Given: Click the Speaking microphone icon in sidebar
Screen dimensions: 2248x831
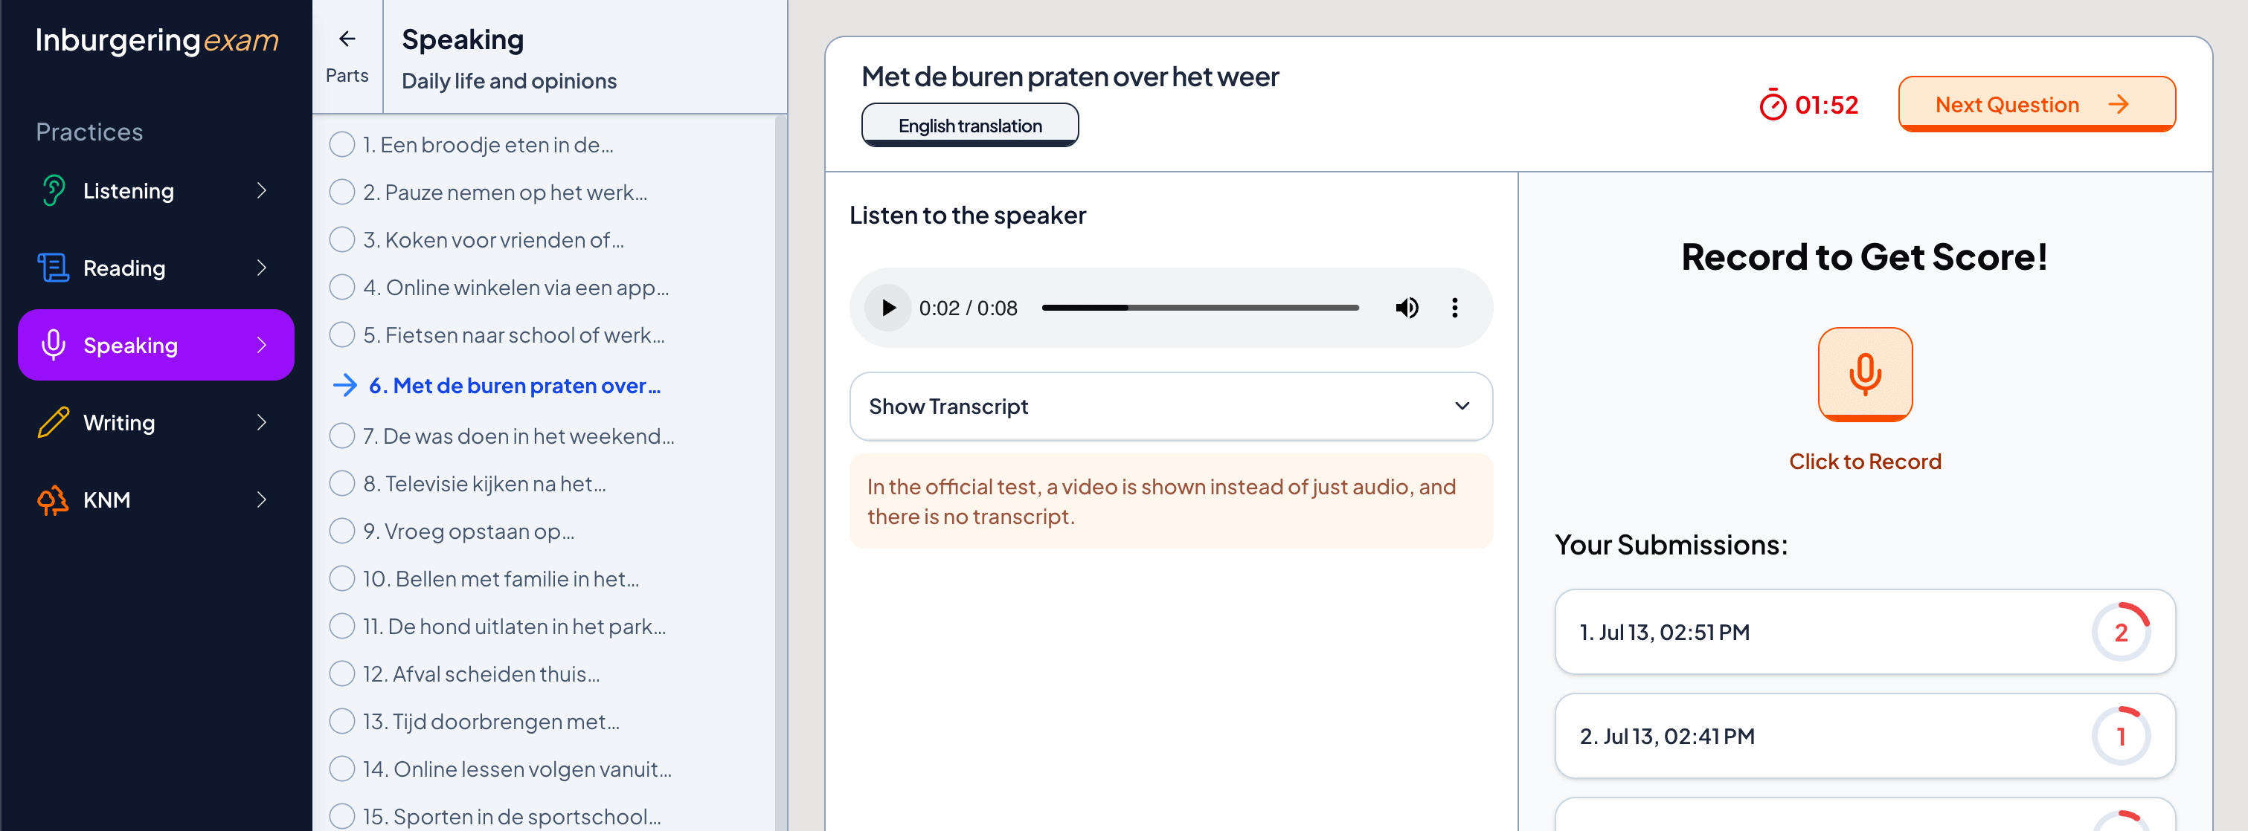Looking at the screenshot, I should pyautogui.click(x=54, y=346).
